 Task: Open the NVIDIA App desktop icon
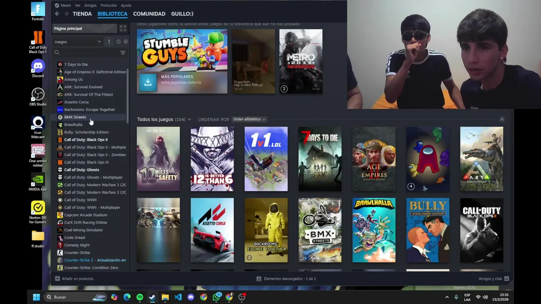[x=38, y=182]
